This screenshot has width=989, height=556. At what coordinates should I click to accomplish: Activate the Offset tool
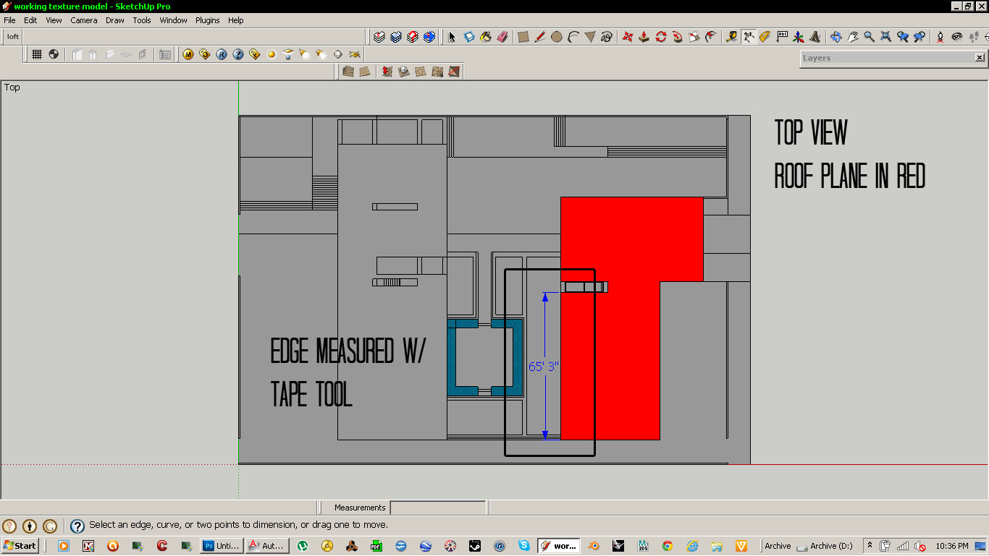click(711, 37)
